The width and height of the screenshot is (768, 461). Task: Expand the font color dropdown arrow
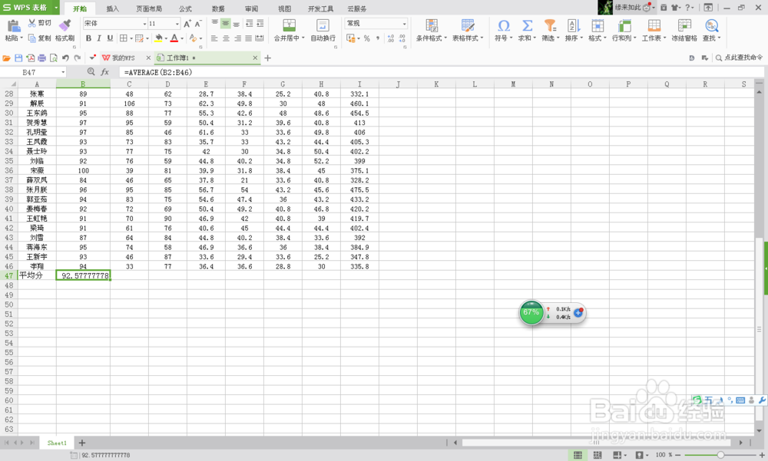182,38
